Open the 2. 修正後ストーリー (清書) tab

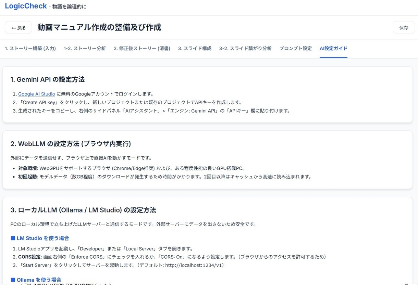142,48
